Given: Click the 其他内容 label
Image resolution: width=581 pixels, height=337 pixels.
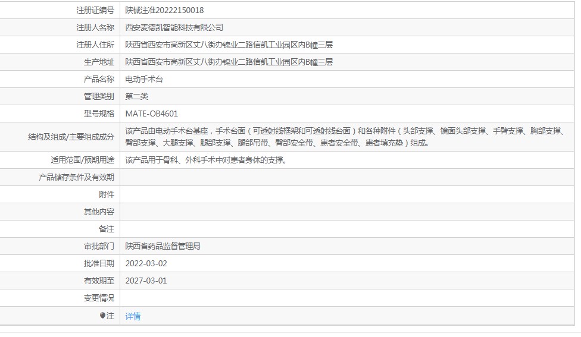Looking at the screenshot, I should [99, 212].
